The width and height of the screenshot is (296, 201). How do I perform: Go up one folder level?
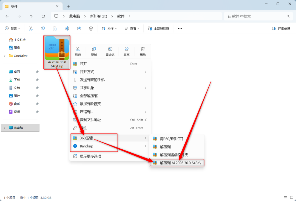coord(31,16)
